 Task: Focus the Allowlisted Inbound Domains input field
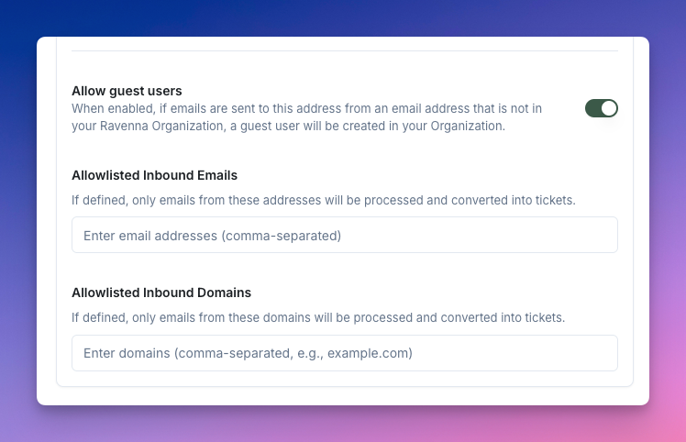coord(345,353)
